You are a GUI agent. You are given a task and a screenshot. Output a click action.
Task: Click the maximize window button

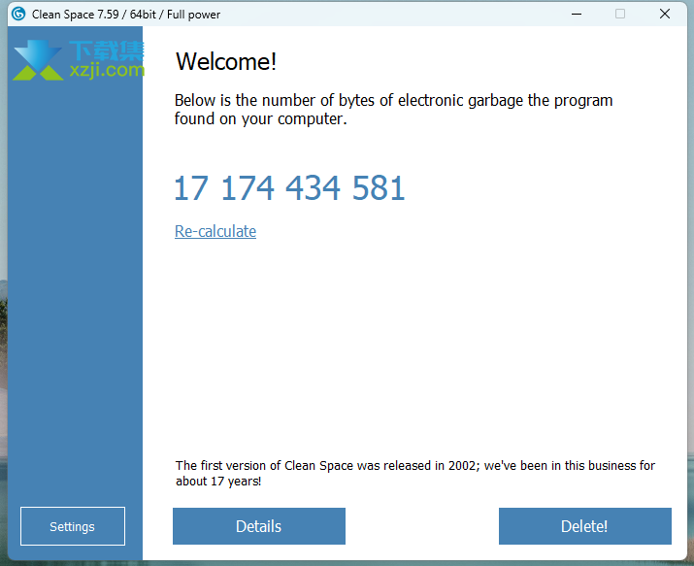[620, 14]
